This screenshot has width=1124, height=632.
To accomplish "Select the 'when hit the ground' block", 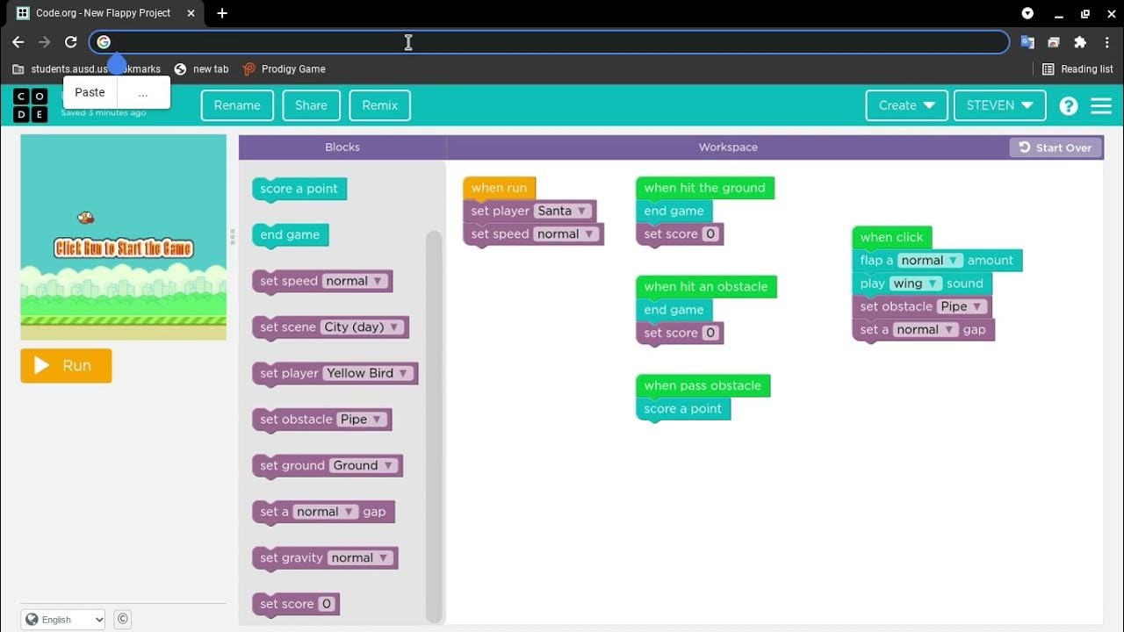I will pos(704,188).
